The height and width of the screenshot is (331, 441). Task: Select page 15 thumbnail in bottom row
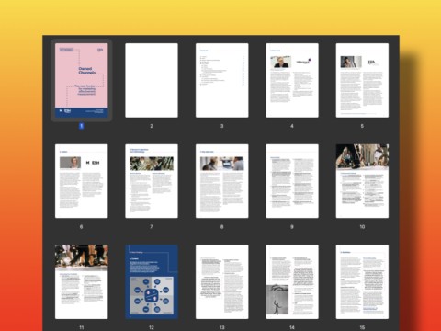(362, 281)
